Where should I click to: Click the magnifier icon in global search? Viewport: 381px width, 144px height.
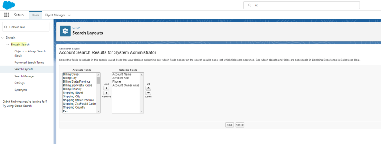pos(249,5)
